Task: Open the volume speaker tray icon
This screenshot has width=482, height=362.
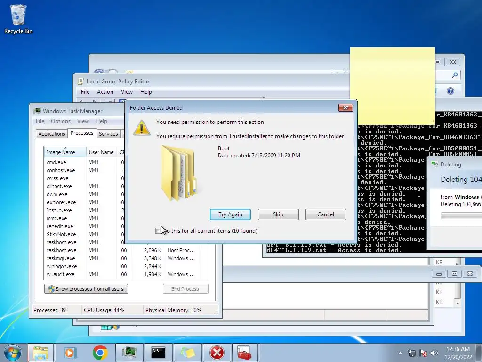Action: (434, 353)
